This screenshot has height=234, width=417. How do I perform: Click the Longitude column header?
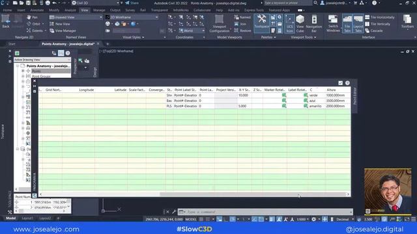(x=86, y=90)
